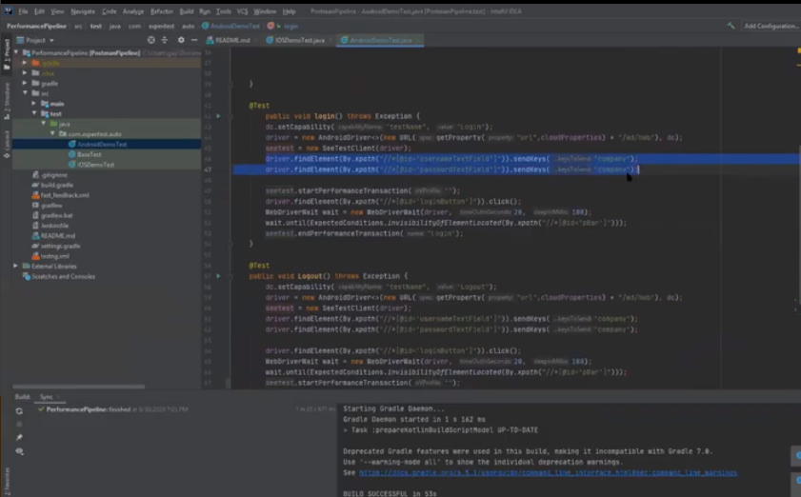Open the Analyze menu
This screenshot has height=497, width=801.
[x=132, y=11]
